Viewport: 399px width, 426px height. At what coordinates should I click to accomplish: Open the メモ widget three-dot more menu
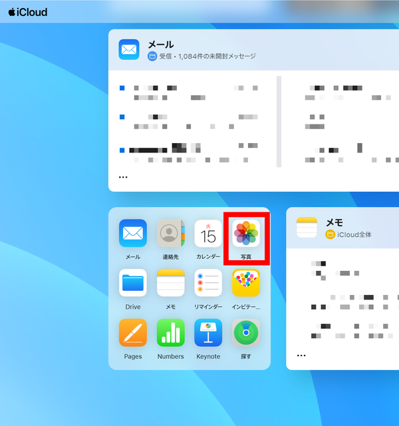[x=301, y=355]
